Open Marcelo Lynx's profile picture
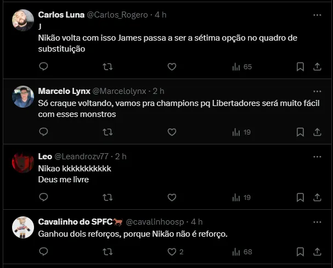Viewport: 333px width, 268px height. pyautogui.click(x=23, y=97)
